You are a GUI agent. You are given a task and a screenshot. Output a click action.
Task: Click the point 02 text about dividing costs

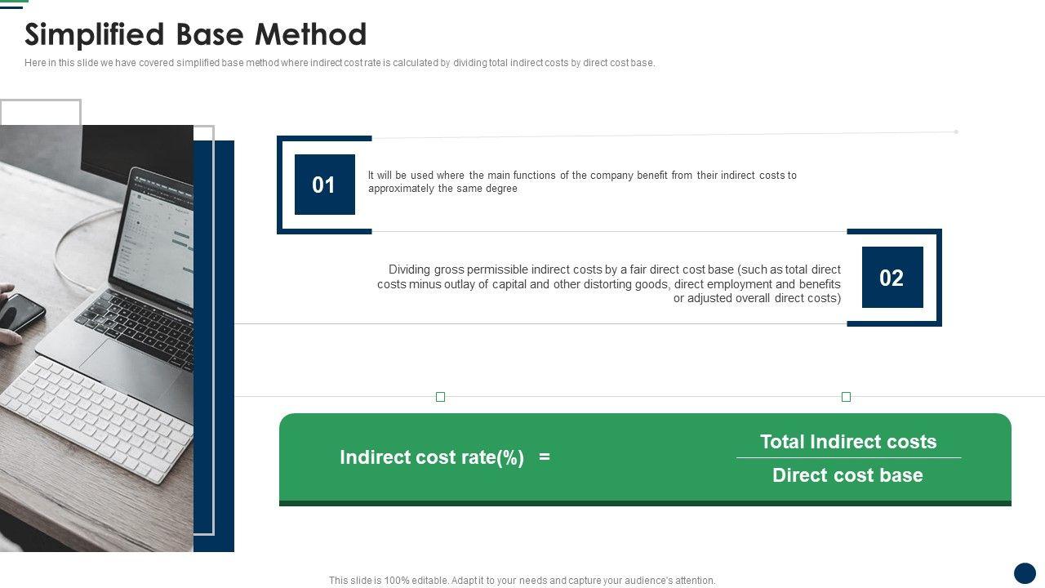coord(609,283)
